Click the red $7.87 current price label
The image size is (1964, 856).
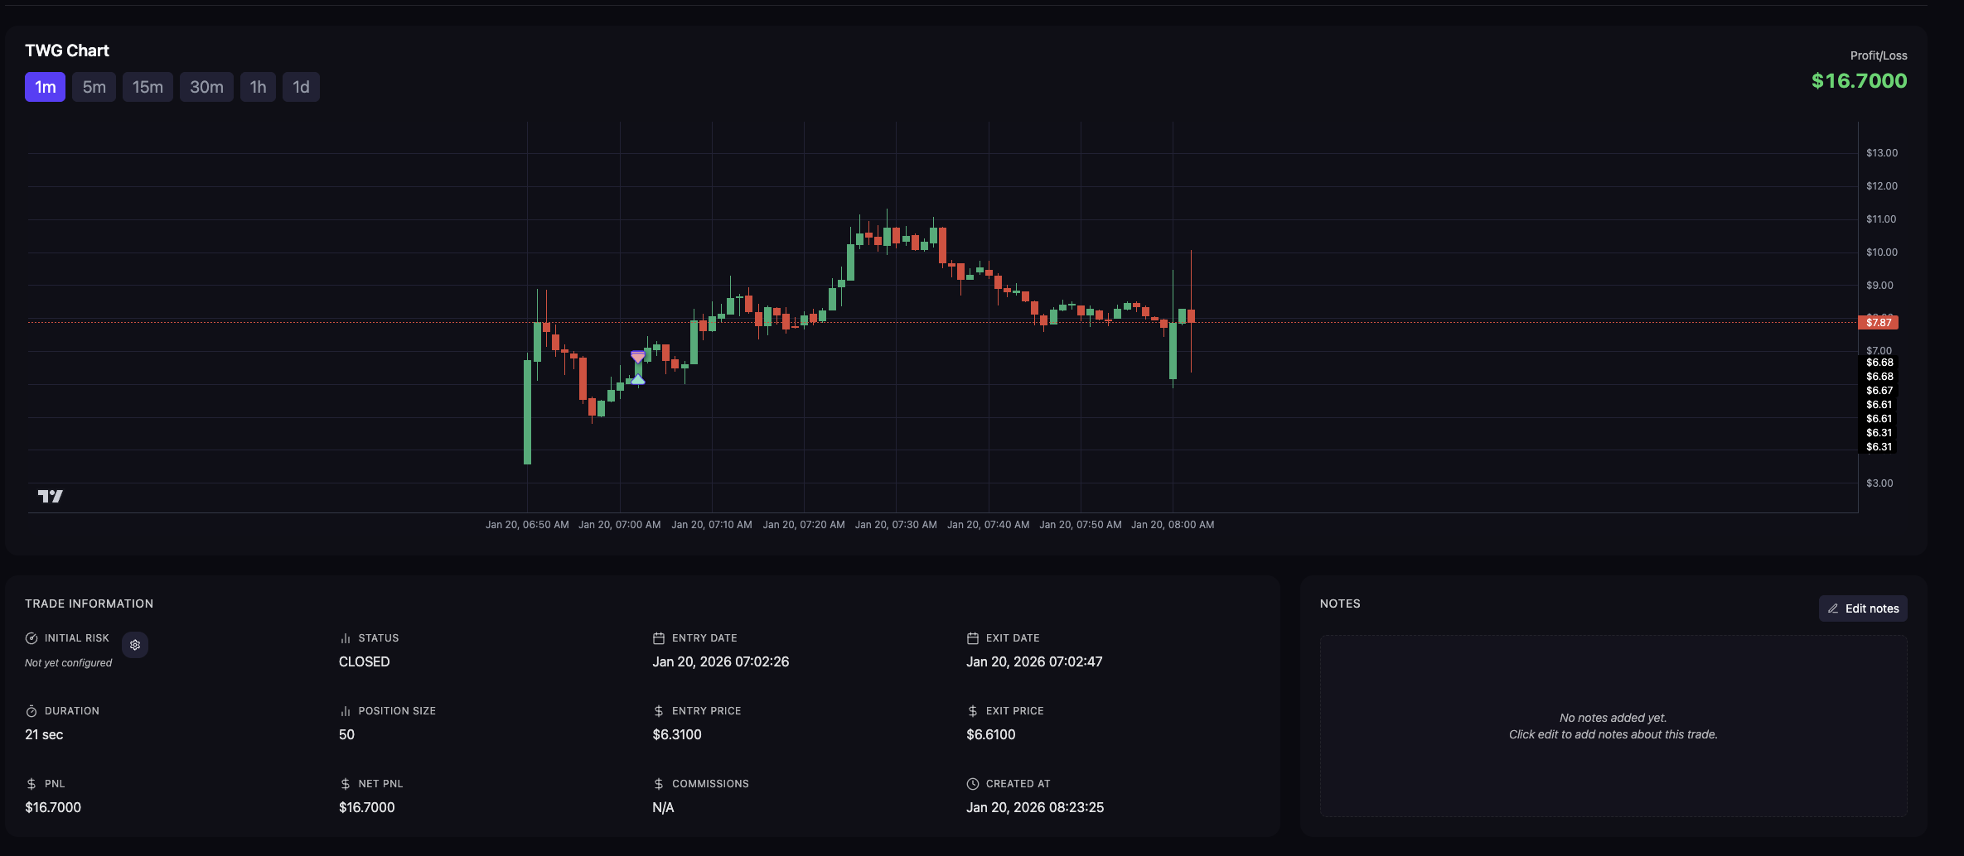1878,322
